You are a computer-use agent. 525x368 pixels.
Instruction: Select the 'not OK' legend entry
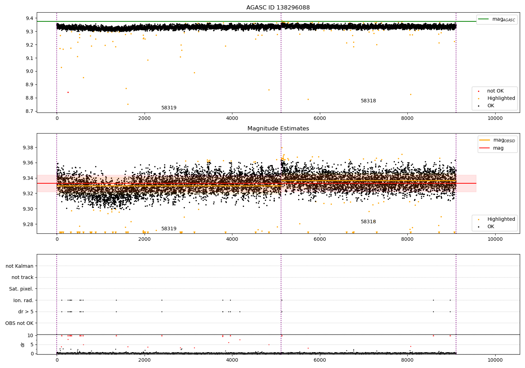coord(495,91)
